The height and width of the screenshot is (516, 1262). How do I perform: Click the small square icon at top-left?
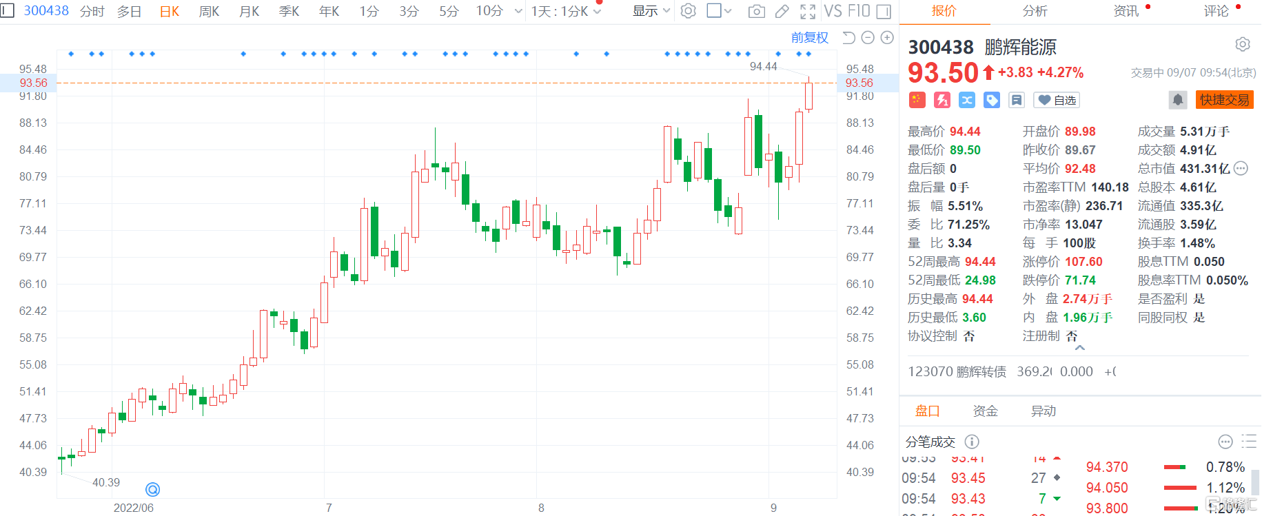7,10
